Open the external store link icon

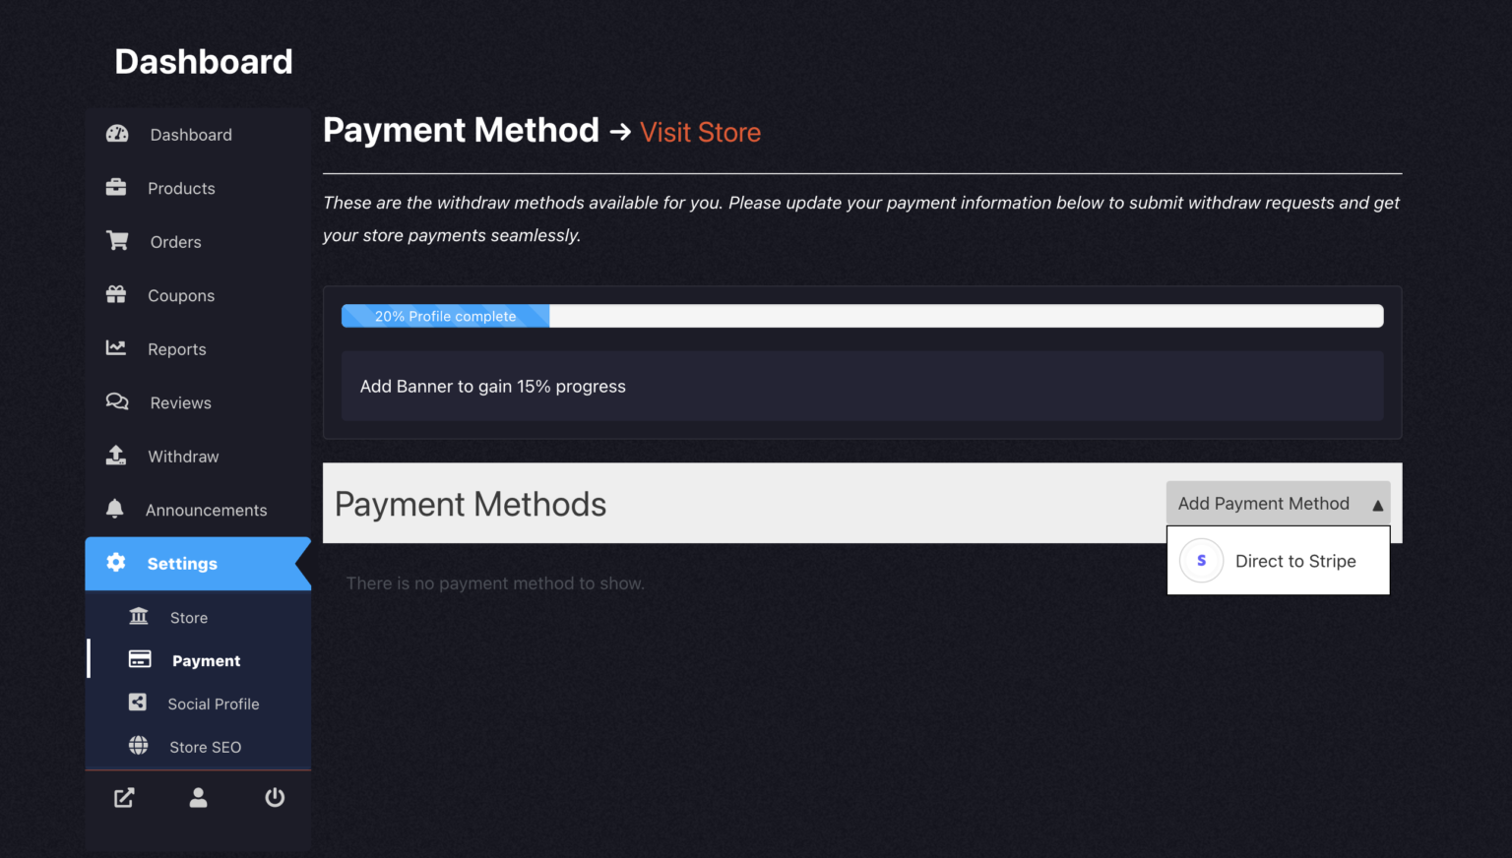pyautogui.click(x=124, y=798)
